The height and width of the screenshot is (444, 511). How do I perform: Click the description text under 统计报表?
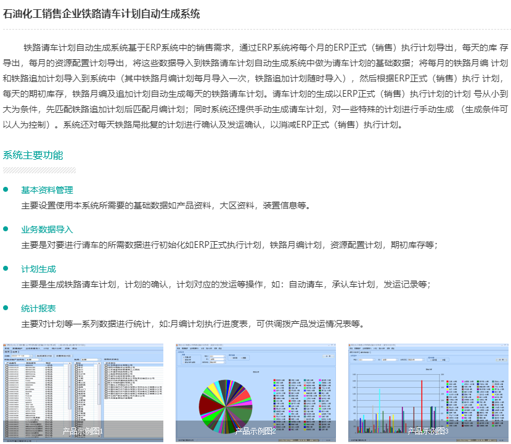192,324
